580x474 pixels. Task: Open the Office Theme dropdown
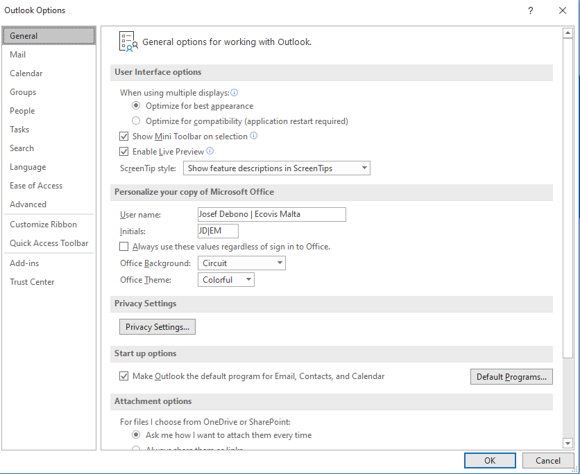click(226, 280)
